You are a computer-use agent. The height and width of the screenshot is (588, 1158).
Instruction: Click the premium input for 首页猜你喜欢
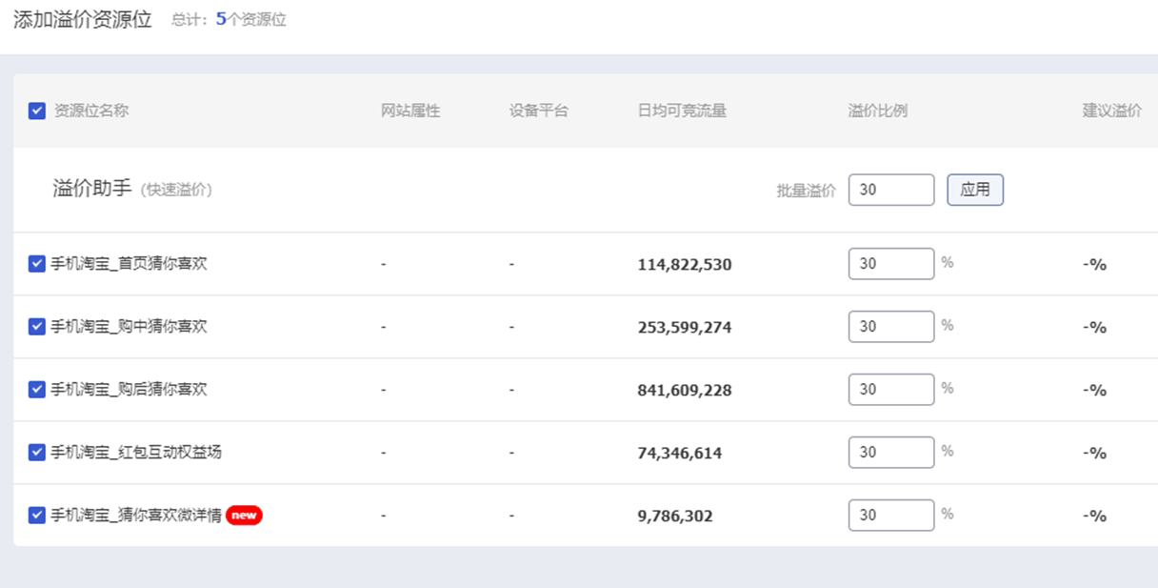[x=890, y=264]
